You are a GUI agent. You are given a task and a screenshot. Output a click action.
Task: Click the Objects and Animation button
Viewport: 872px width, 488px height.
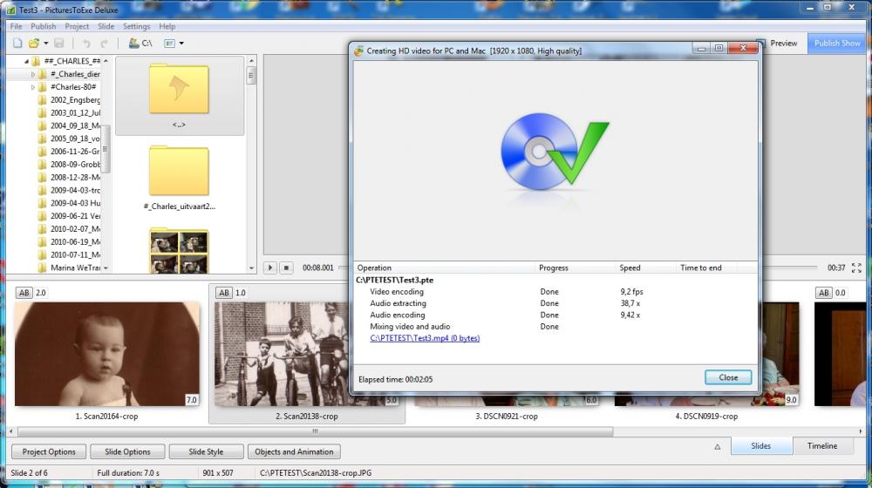[x=294, y=451]
